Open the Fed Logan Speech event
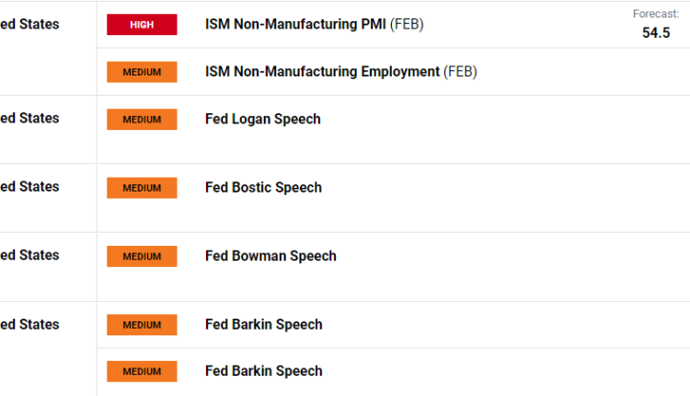 click(262, 119)
